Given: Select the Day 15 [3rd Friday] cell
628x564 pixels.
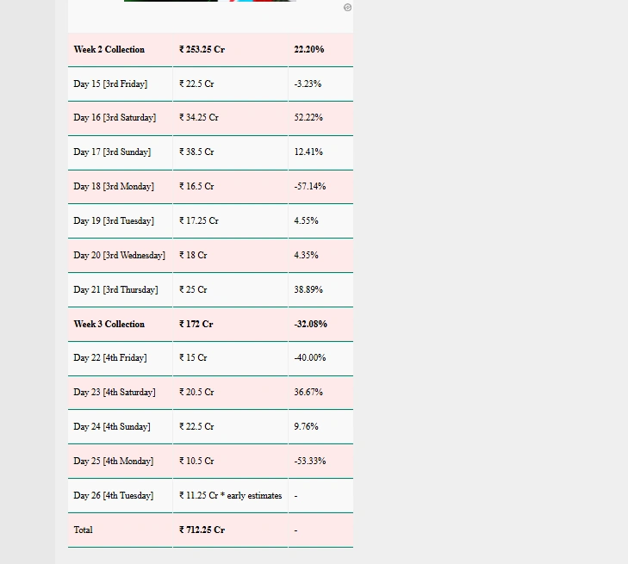Looking at the screenshot, I should [110, 84].
